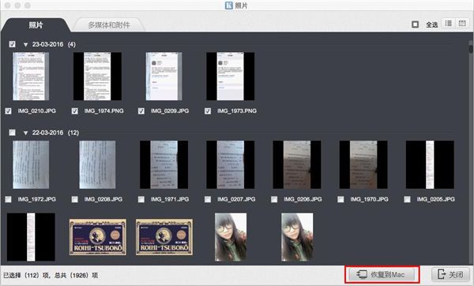Click the 恢复到Mac button
Viewport: 474px width, 286px height.
pos(382,274)
